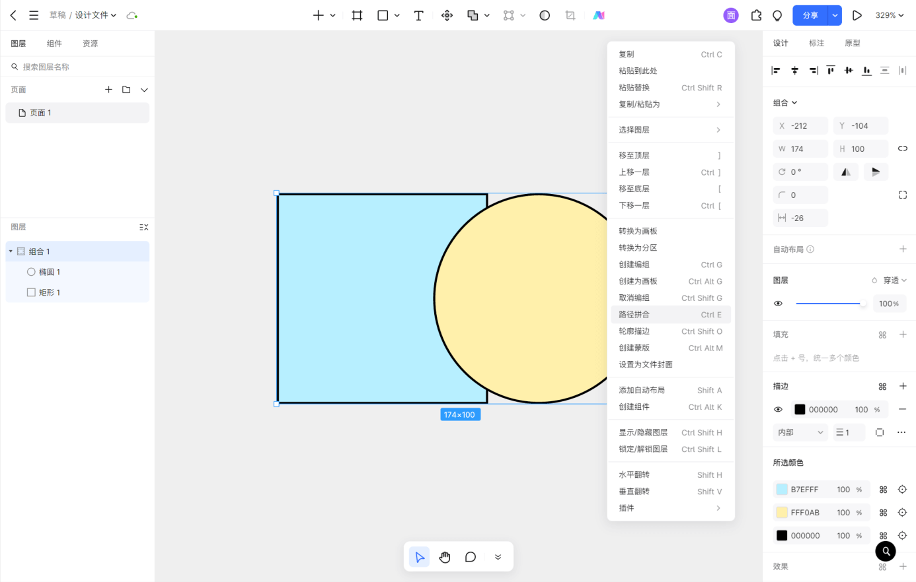This screenshot has height=582, width=916.
Task: Expand pages list chevron
Action: click(x=144, y=90)
